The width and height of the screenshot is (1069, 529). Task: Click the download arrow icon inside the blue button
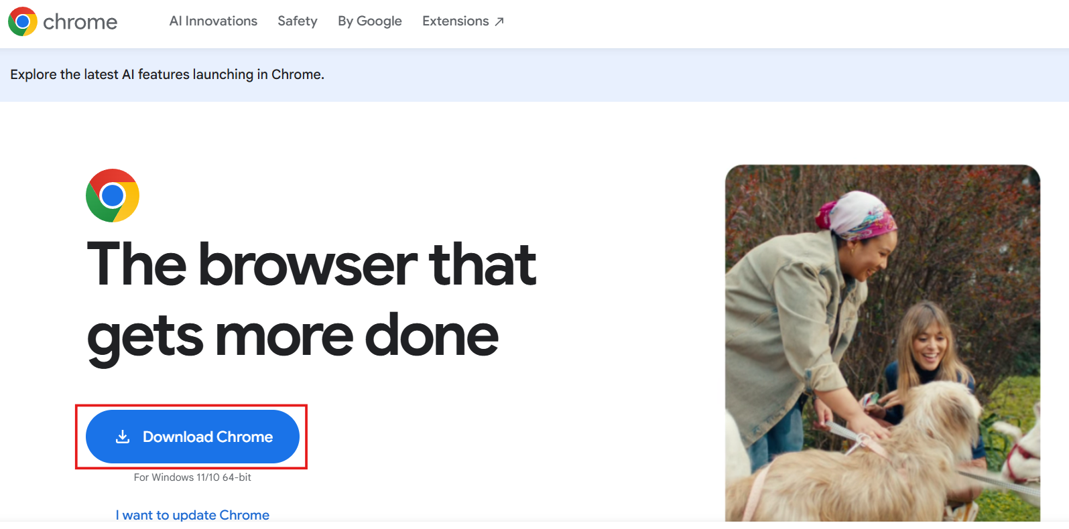[x=123, y=437]
